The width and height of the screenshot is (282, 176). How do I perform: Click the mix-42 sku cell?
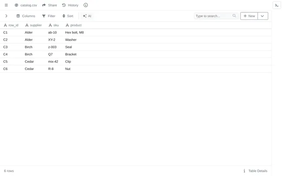pyautogui.click(x=53, y=62)
